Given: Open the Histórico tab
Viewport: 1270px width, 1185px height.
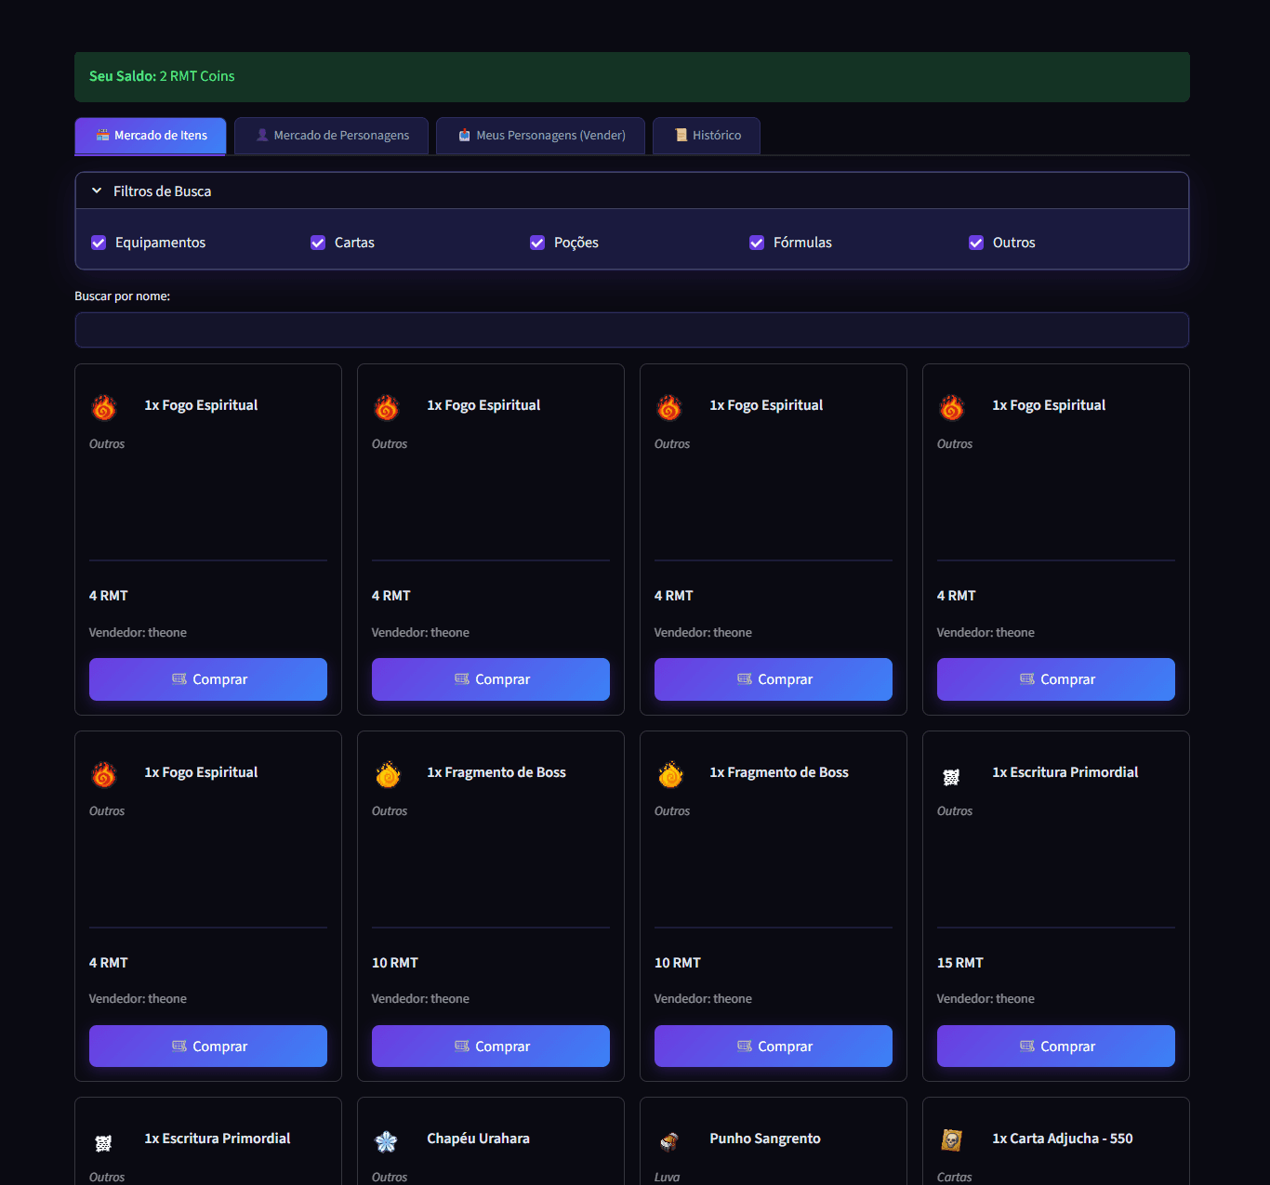Looking at the screenshot, I should (x=707, y=136).
